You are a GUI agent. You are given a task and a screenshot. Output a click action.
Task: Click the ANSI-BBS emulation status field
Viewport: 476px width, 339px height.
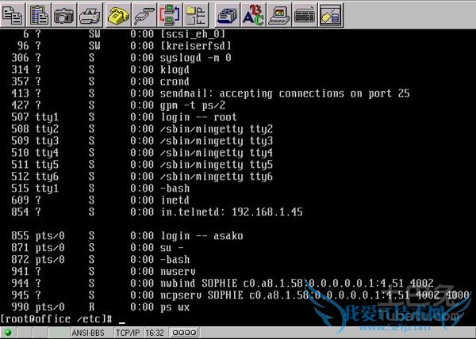(88, 333)
